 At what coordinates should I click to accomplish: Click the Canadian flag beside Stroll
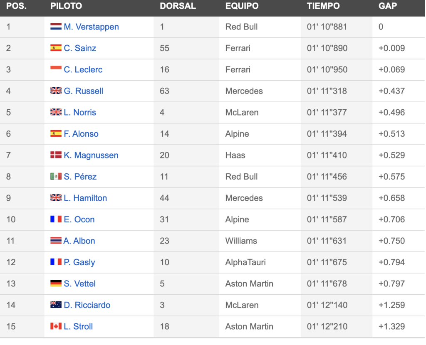56,326
